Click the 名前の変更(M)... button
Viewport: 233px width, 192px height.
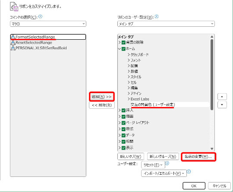[198, 157]
